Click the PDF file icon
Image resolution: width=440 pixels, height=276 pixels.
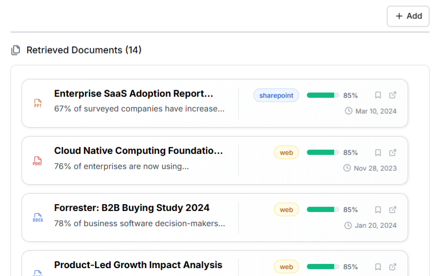[37, 161]
